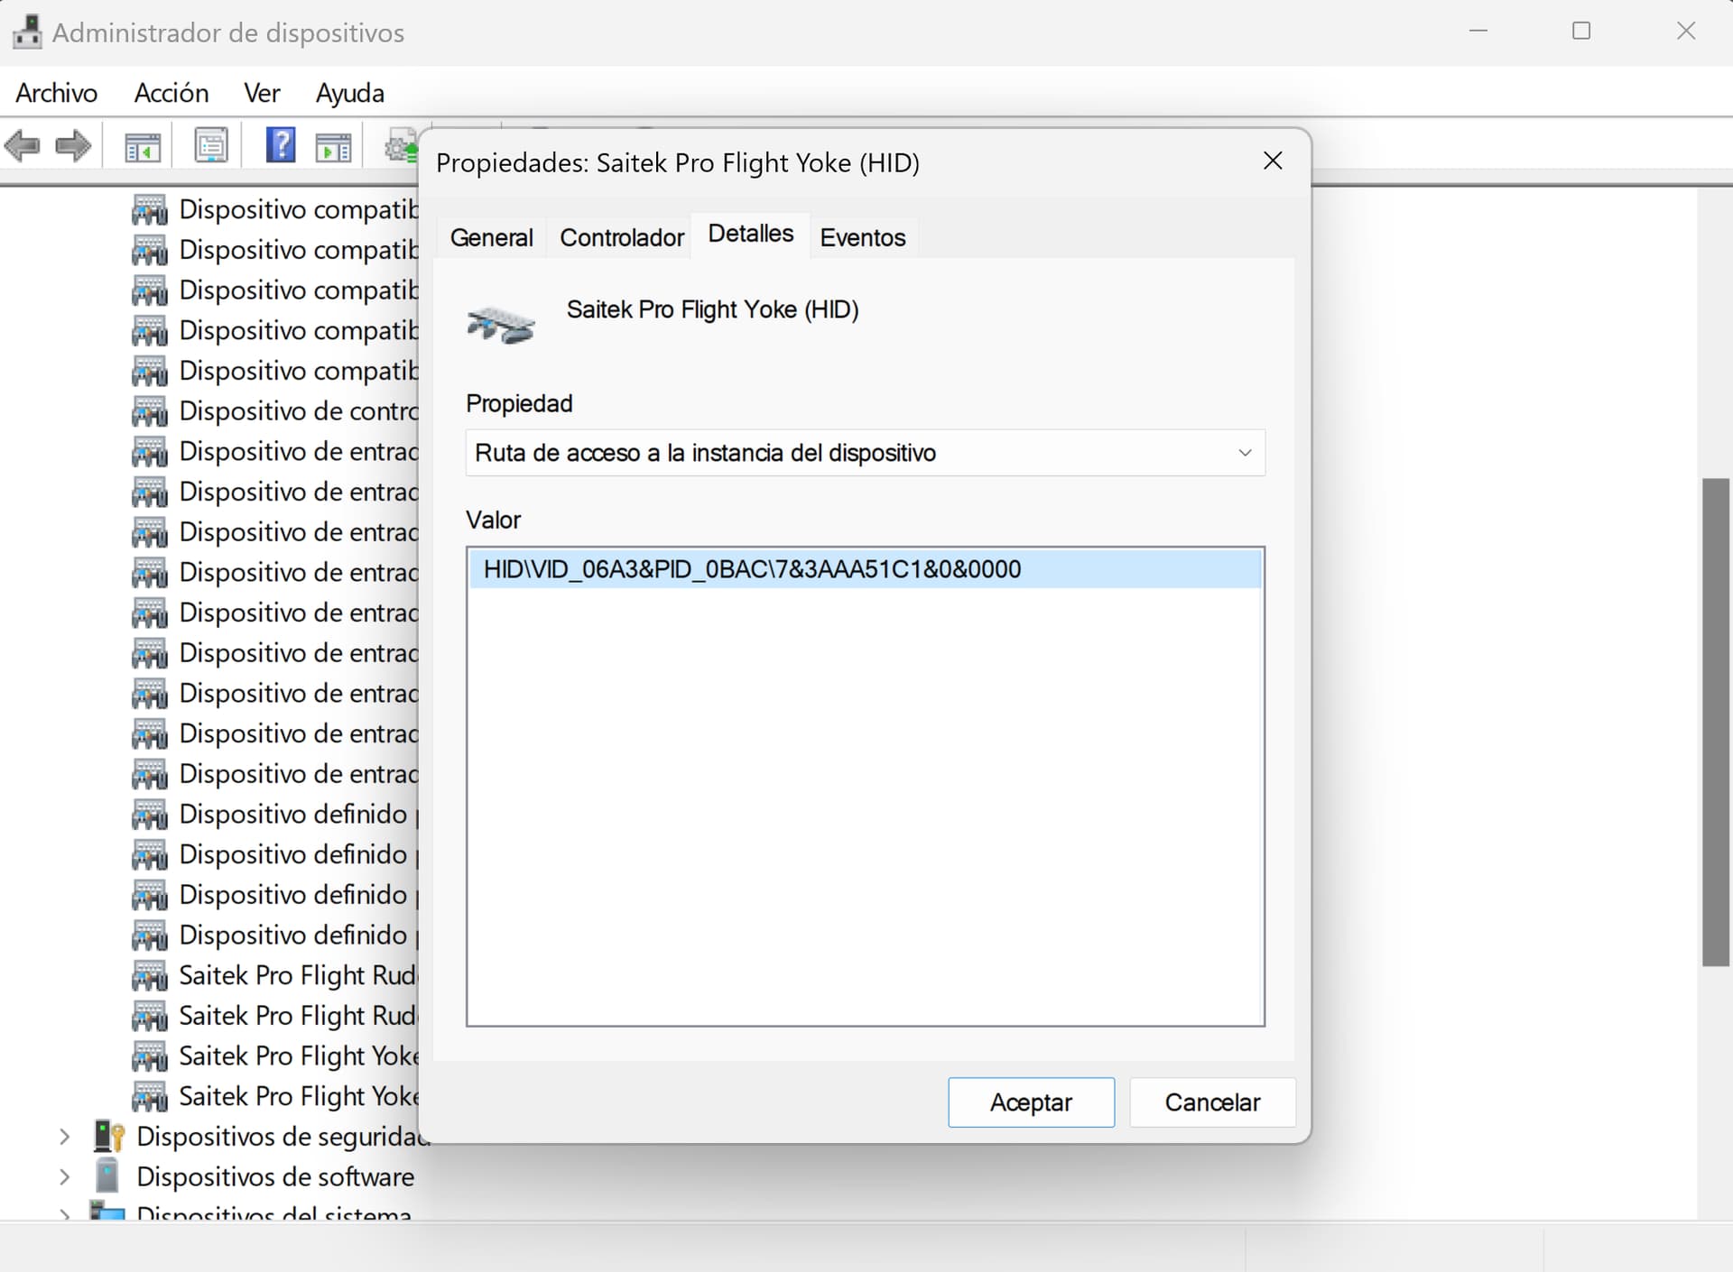Open the Acción menu
Image resolution: width=1733 pixels, height=1272 pixels.
click(x=171, y=93)
